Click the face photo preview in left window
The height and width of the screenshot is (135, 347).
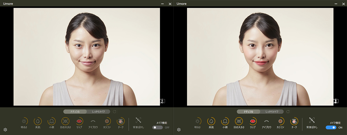87,57
